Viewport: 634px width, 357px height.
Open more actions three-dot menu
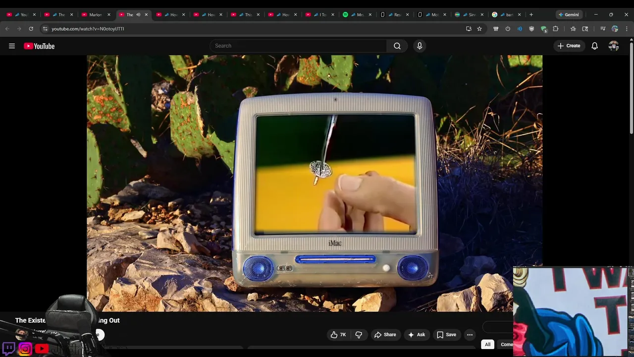click(470, 335)
